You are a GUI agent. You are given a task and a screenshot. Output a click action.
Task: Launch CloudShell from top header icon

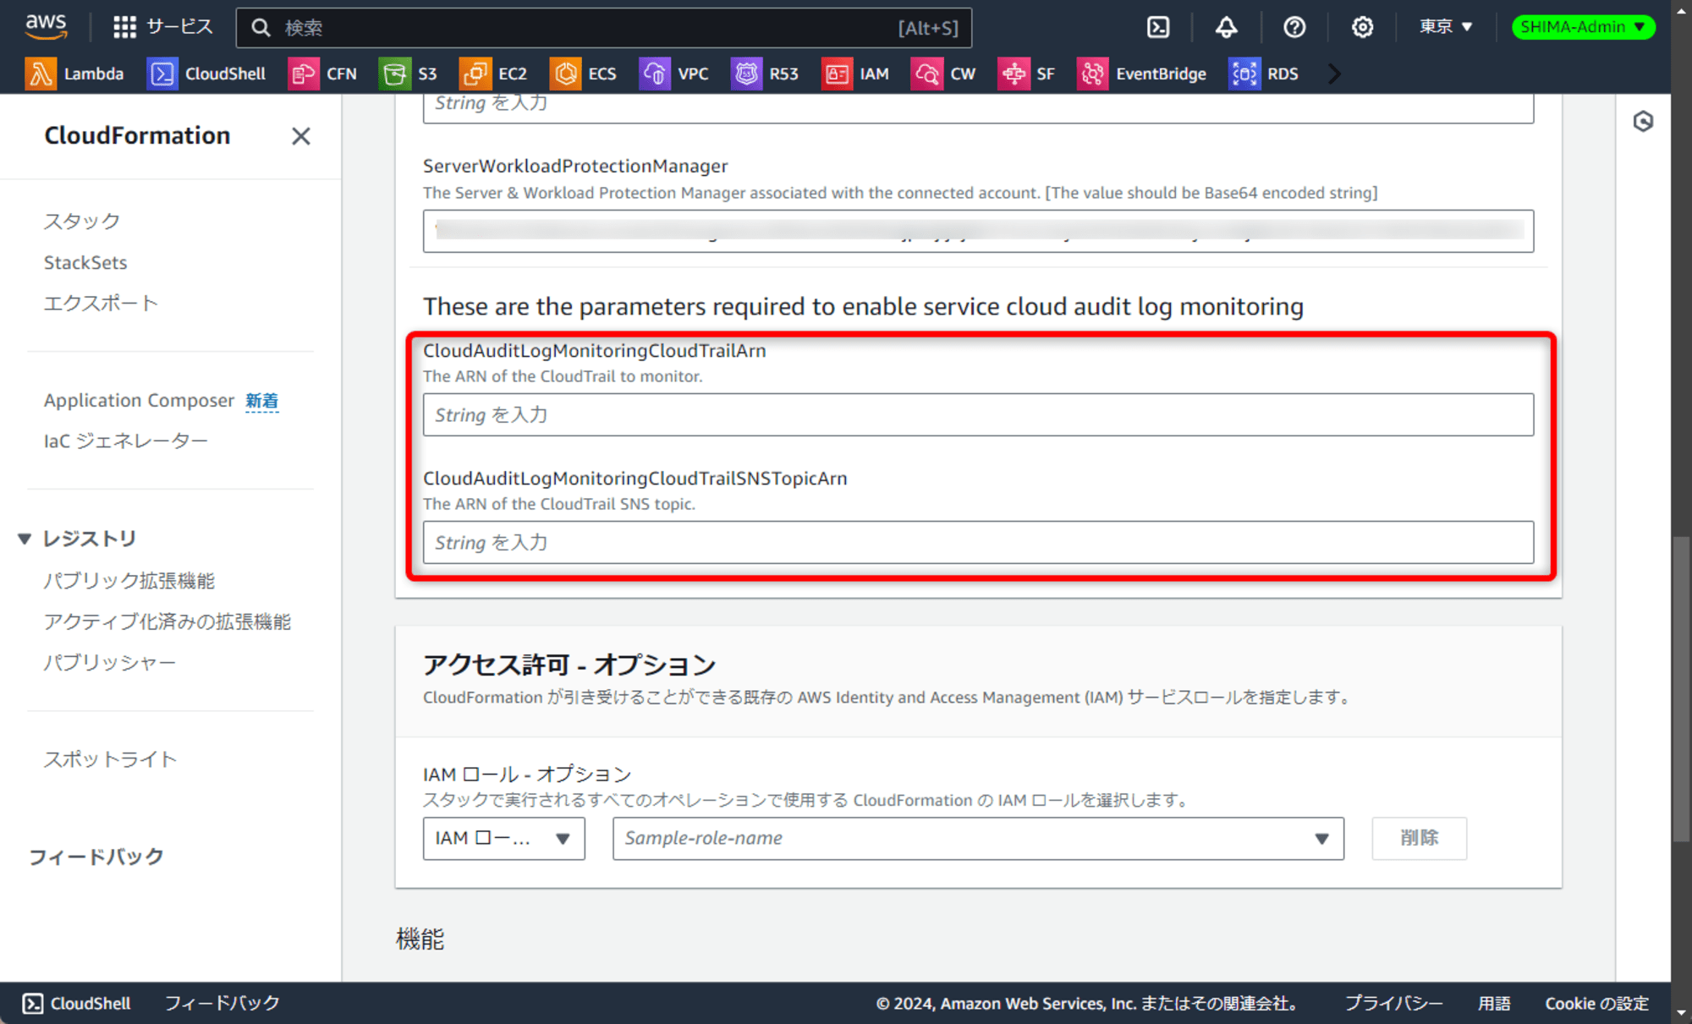point(1157,27)
